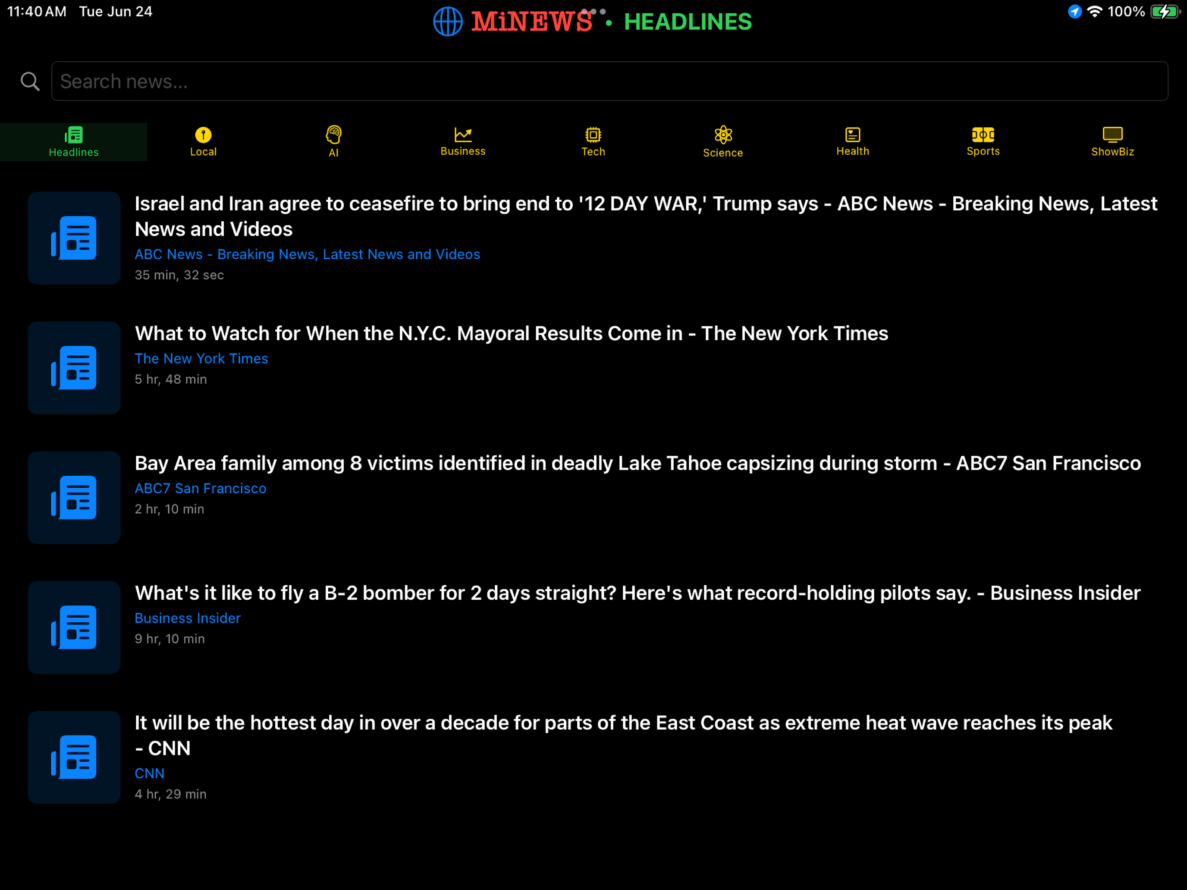The height and width of the screenshot is (890, 1187).
Task: Select the Headlines tab
Action: coord(73,142)
